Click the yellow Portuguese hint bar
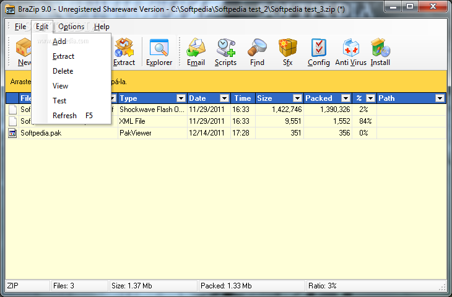Screen dimensions: 452x297 pyautogui.click(x=226, y=82)
